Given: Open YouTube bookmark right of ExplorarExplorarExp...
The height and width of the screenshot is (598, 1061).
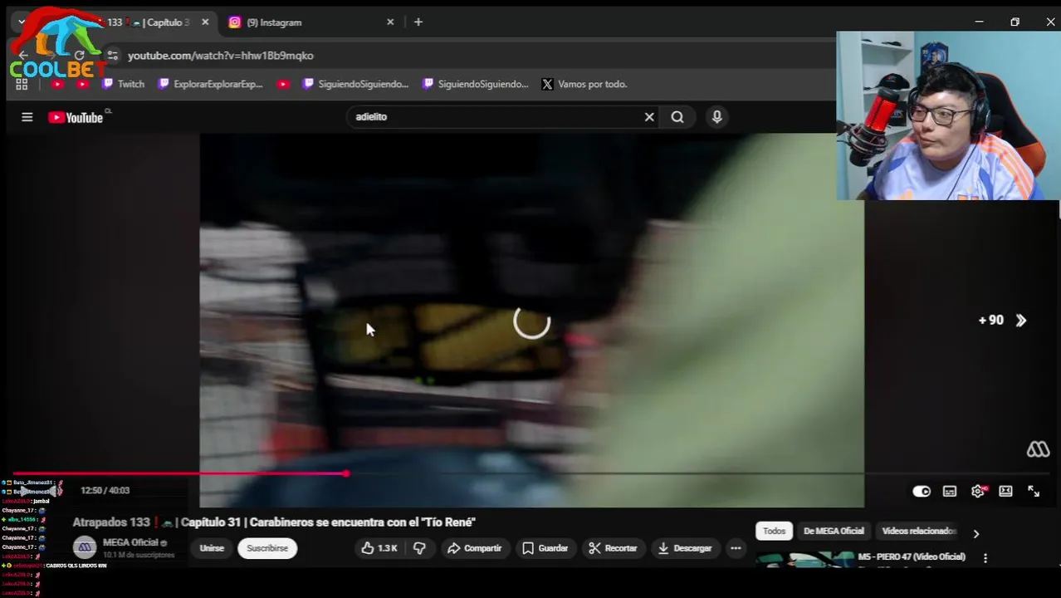Looking at the screenshot, I should pos(283,84).
